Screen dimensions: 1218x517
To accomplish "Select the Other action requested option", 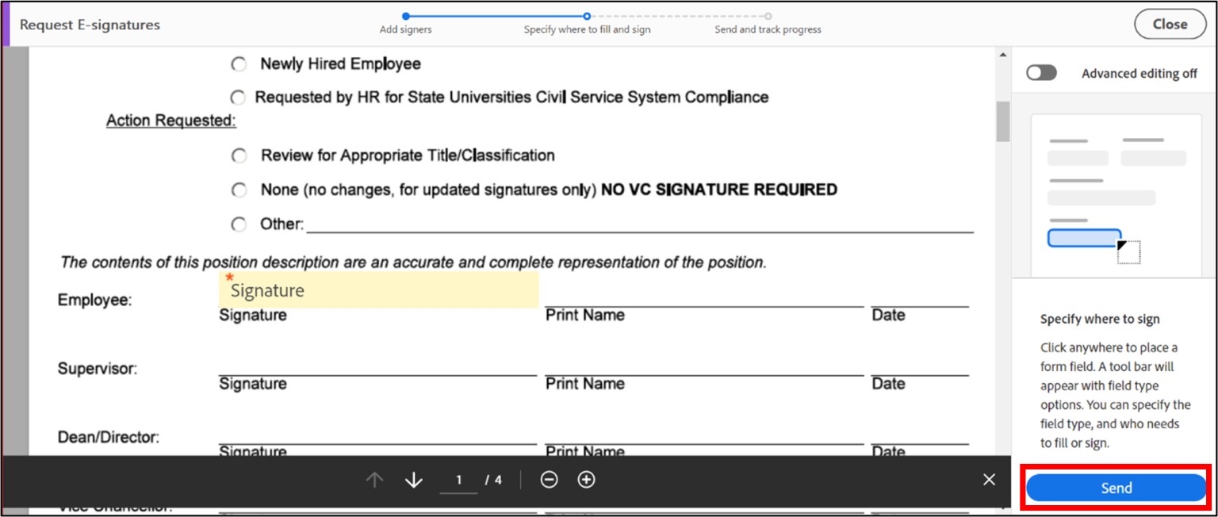I will click(x=239, y=224).
